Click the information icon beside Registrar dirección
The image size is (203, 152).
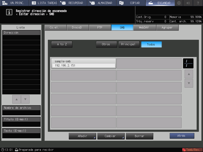point(9,12)
